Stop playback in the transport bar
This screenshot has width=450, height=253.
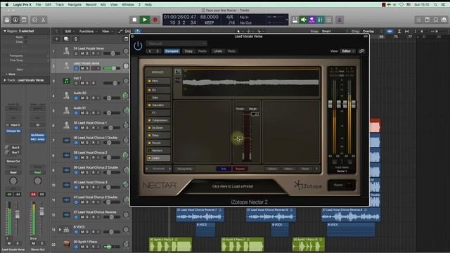(134, 20)
